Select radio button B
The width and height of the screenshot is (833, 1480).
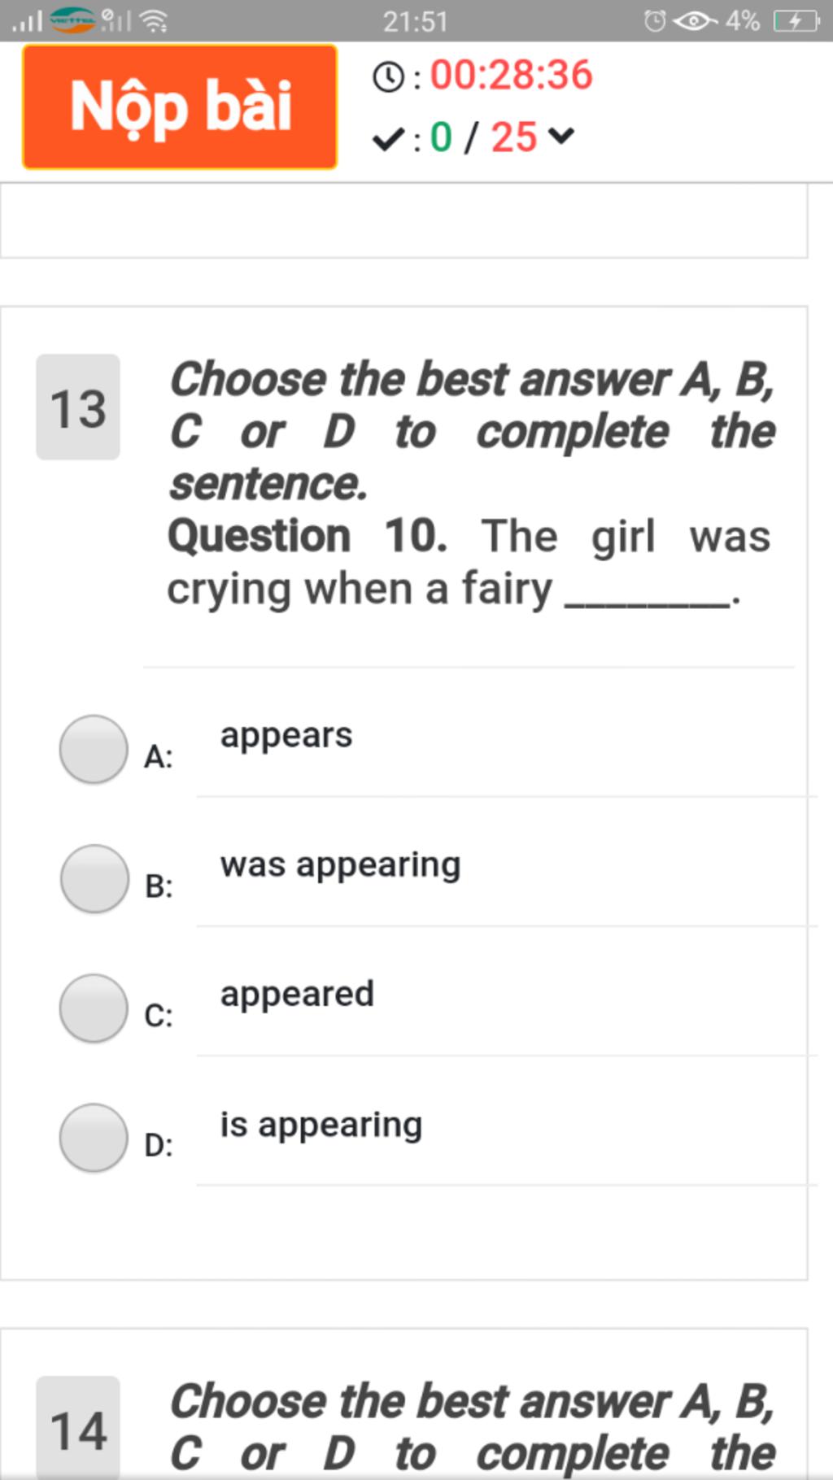pos(94,878)
